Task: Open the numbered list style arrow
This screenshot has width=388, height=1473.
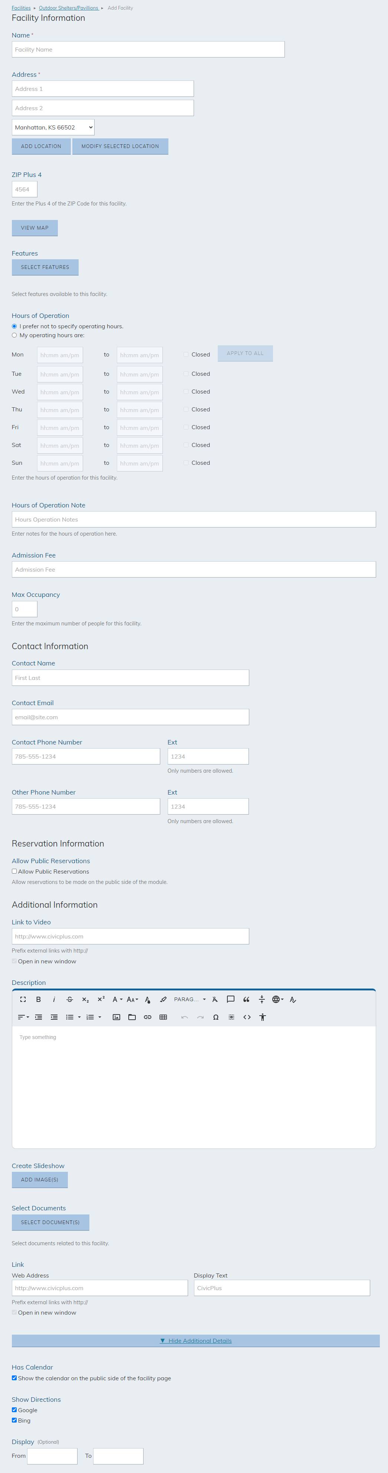Action: click(100, 1017)
